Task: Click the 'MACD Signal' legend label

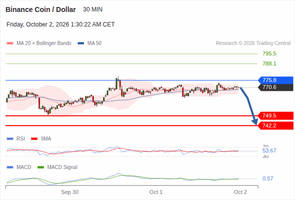Action: point(62,167)
